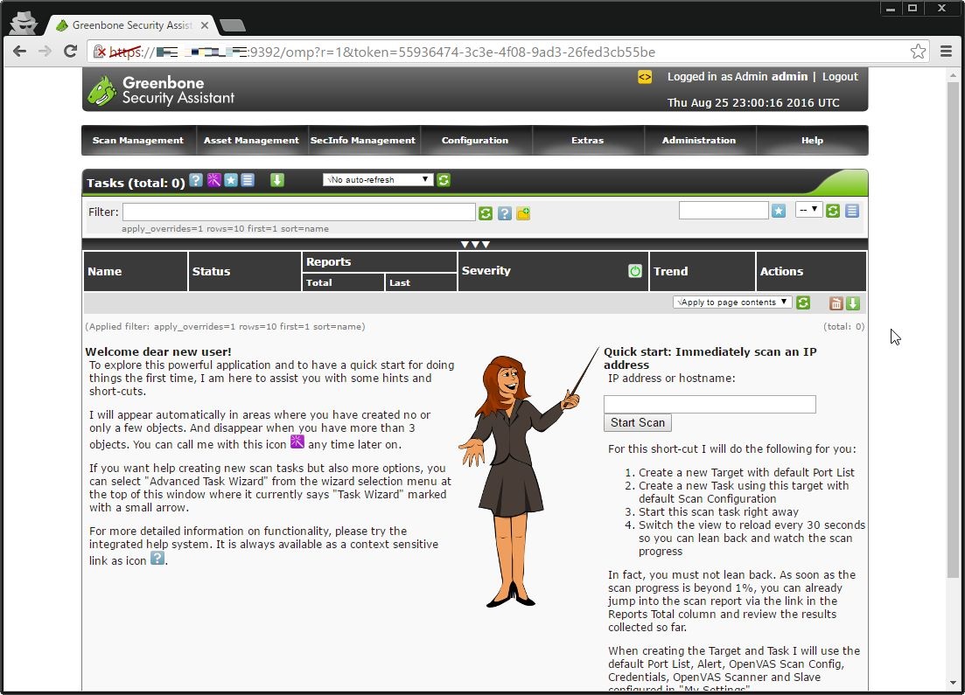Open the -- filter selection dropdown

pos(808,210)
